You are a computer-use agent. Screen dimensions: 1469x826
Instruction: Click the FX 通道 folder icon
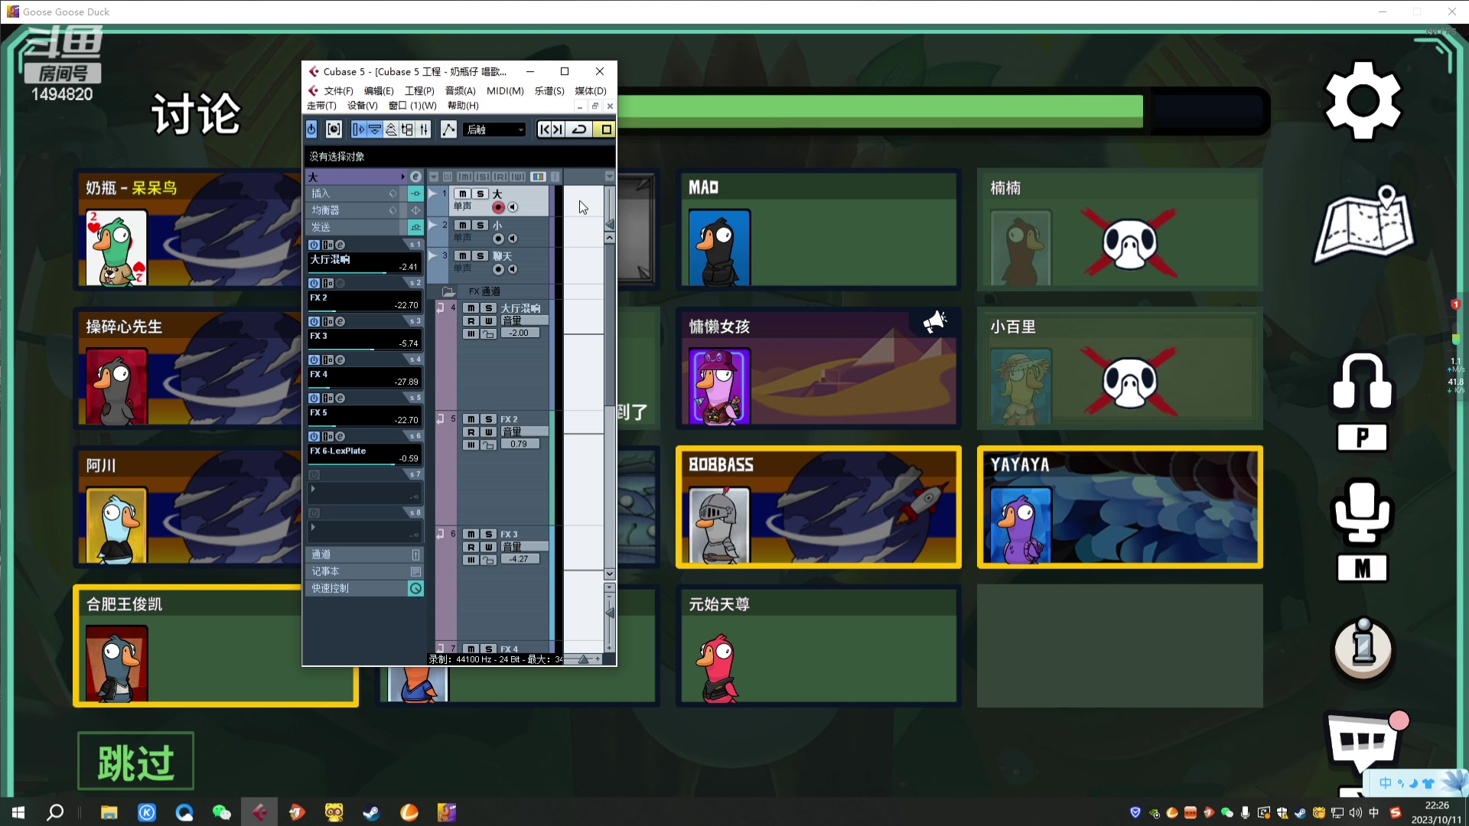point(448,291)
